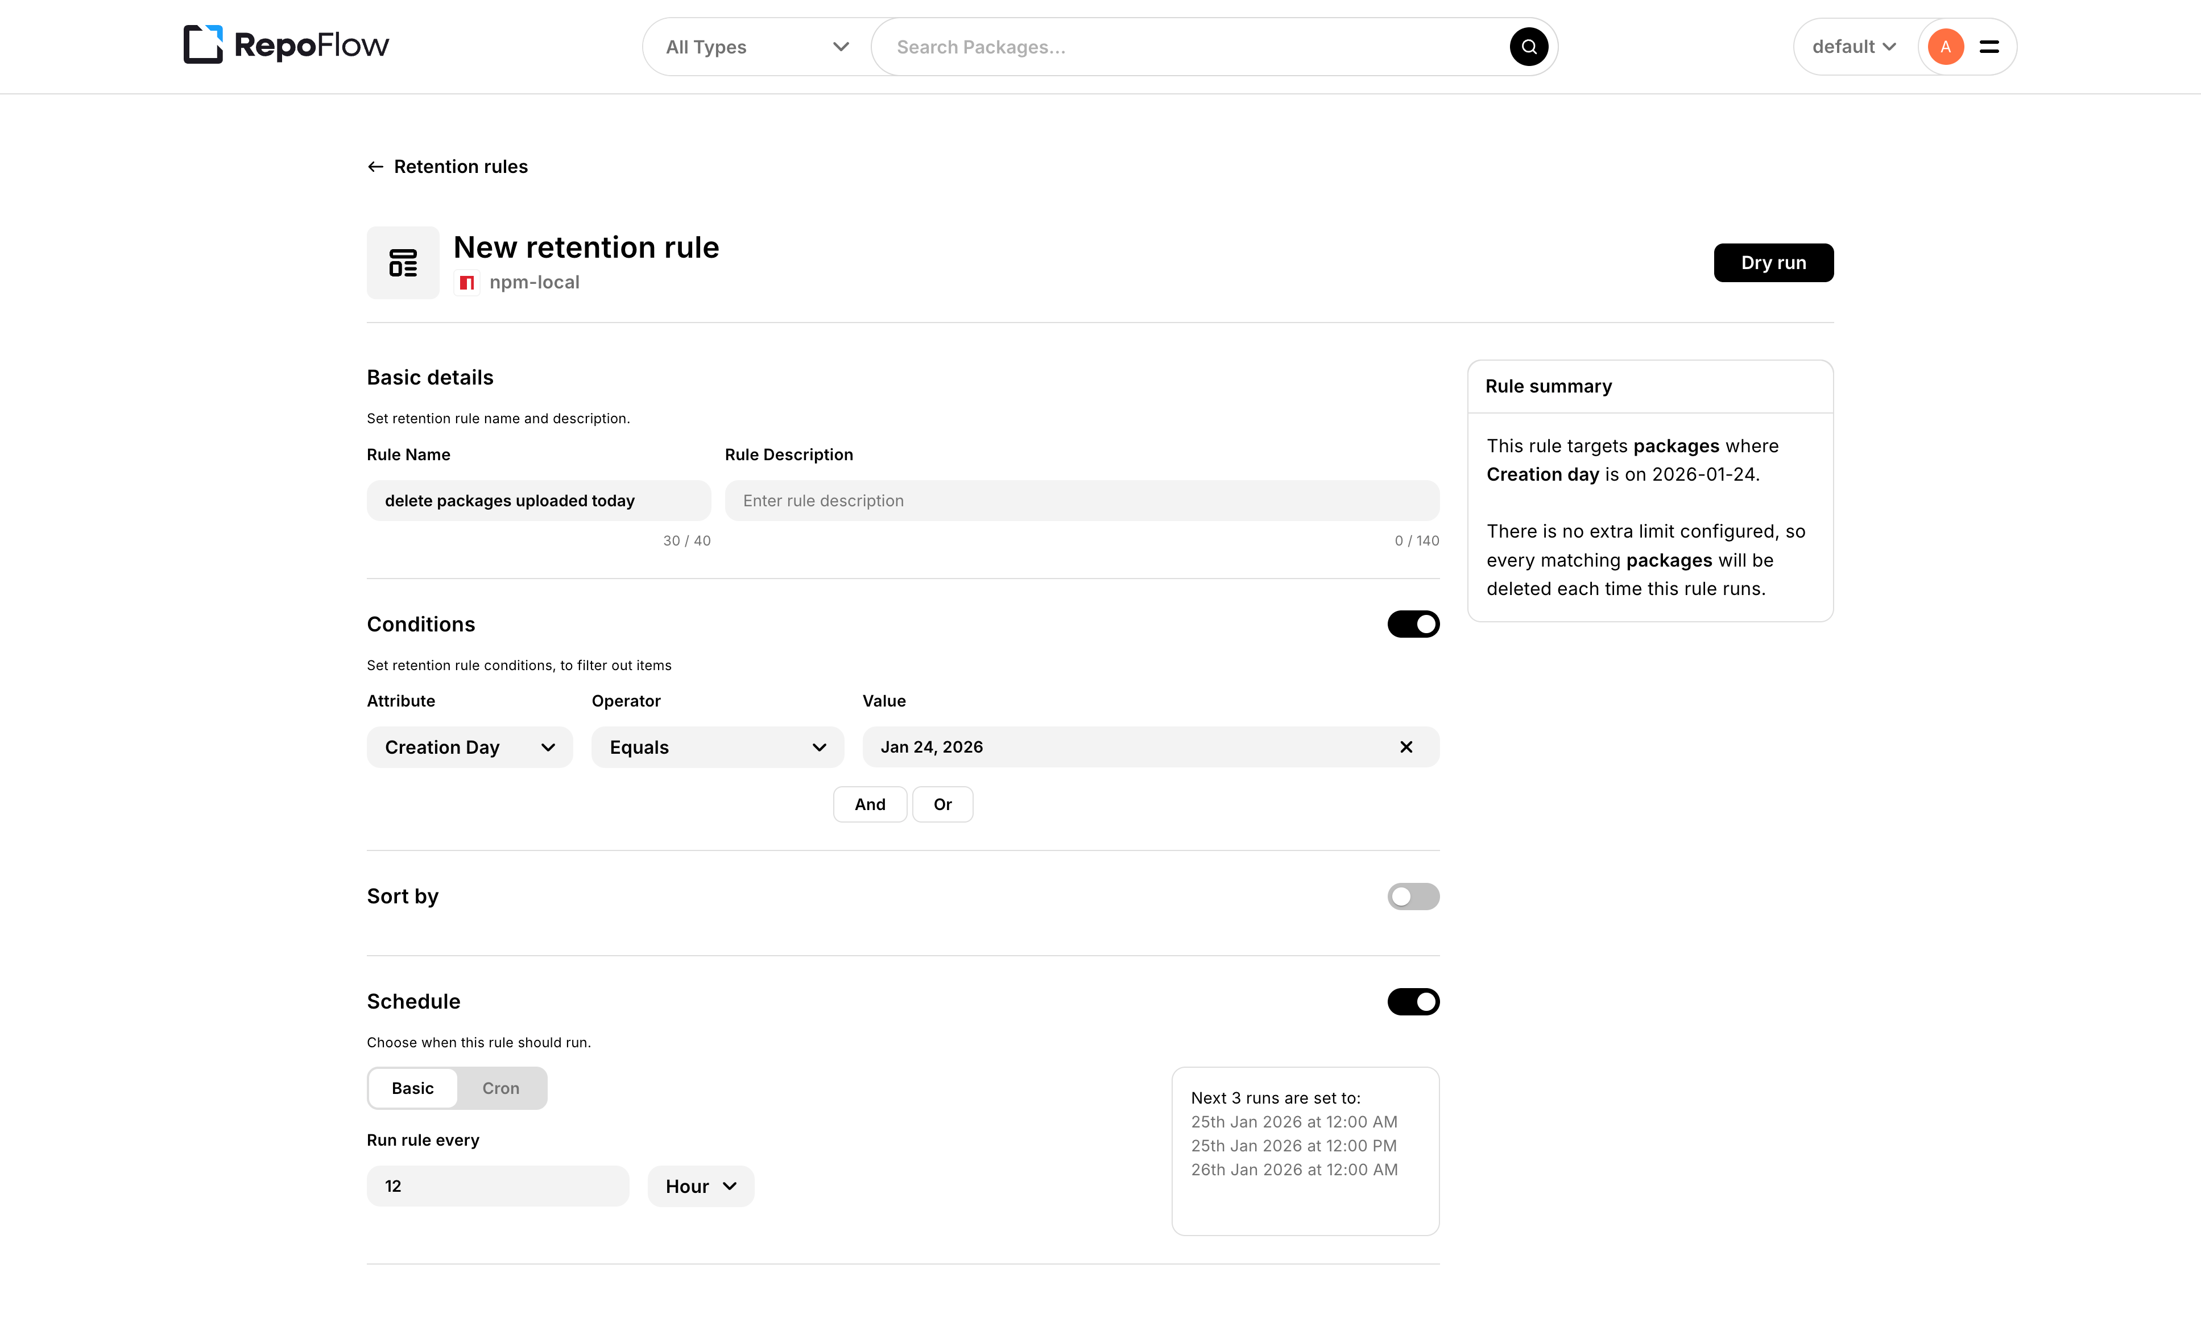Click the RepoFlow logo
Screen dimensions: 2201x1330
point(284,46)
